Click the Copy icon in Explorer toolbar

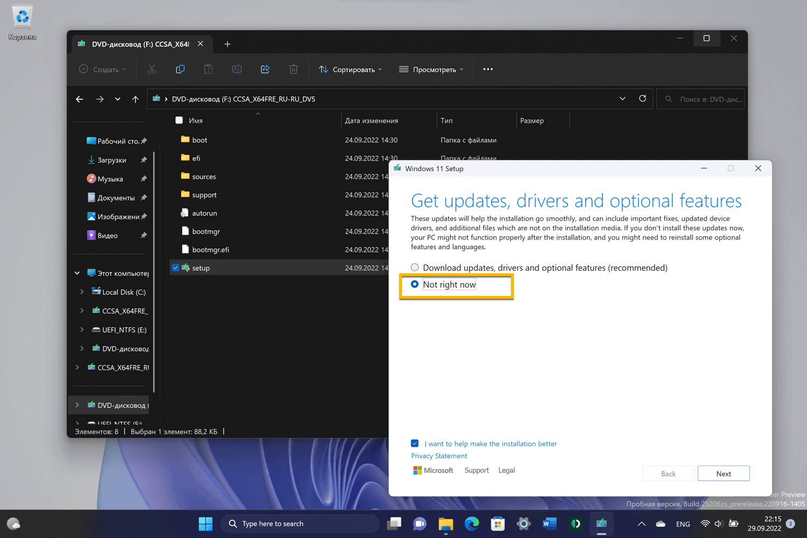(x=180, y=69)
